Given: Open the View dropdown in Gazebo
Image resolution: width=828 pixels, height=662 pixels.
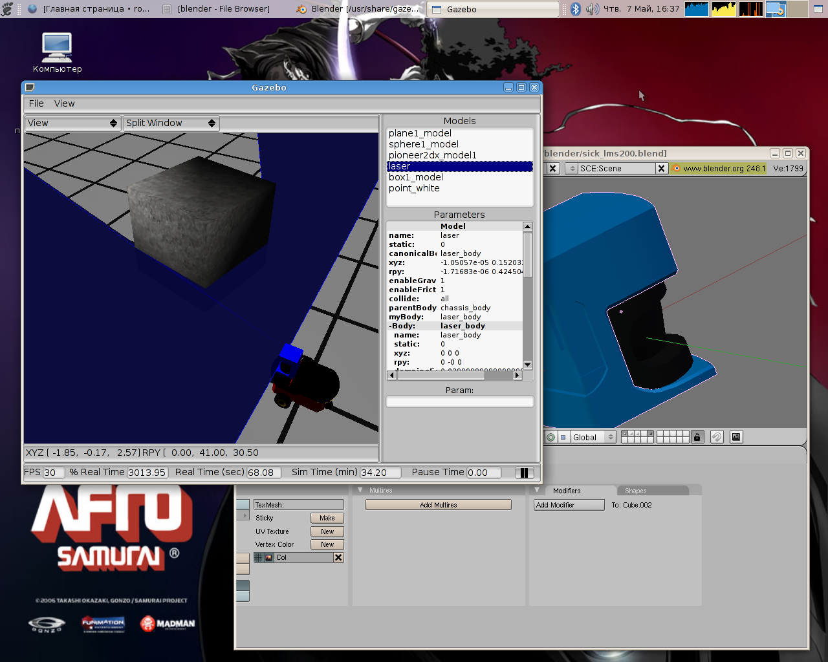Looking at the screenshot, I should [72, 123].
